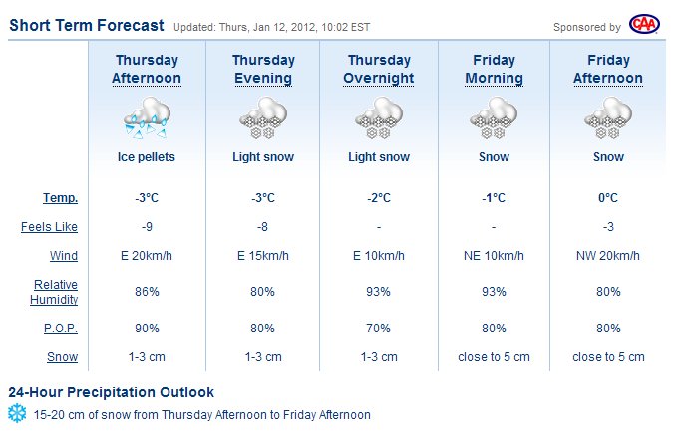Click the P.O.P. row label link
This screenshot has width=677, height=440.
click(61, 328)
